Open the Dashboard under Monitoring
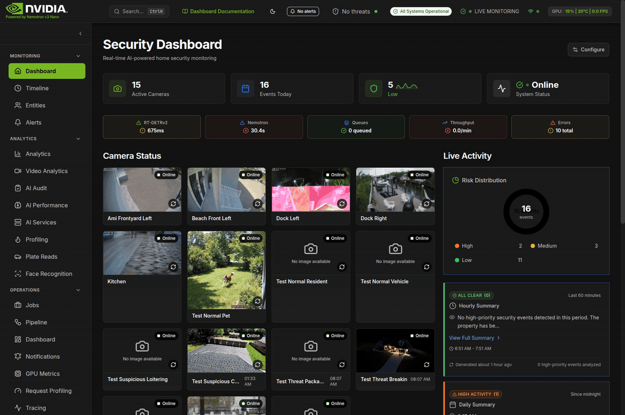The height and width of the screenshot is (415, 625). point(47,71)
